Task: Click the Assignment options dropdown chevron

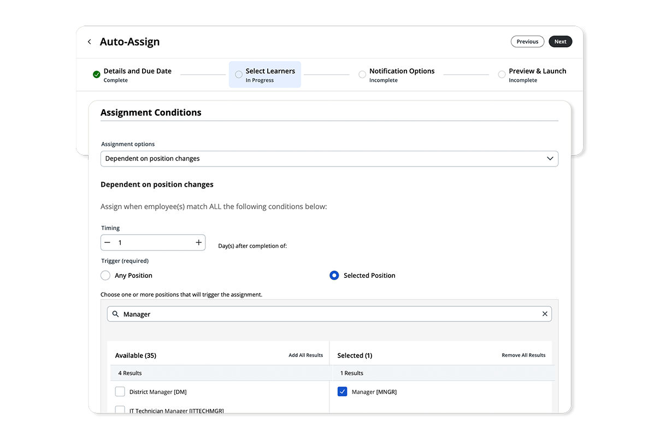Action: [550, 158]
